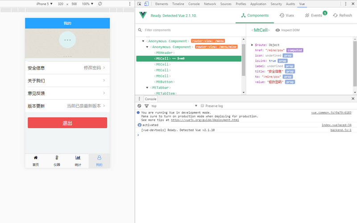This screenshot has height=223, width=357.
Task: Open the top execution context dropdown
Action: click(174, 106)
